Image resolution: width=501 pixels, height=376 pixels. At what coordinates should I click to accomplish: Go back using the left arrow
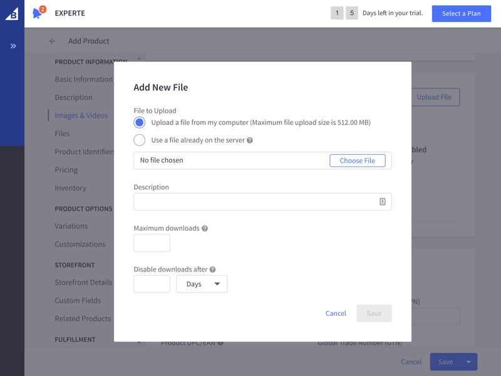coord(53,41)
